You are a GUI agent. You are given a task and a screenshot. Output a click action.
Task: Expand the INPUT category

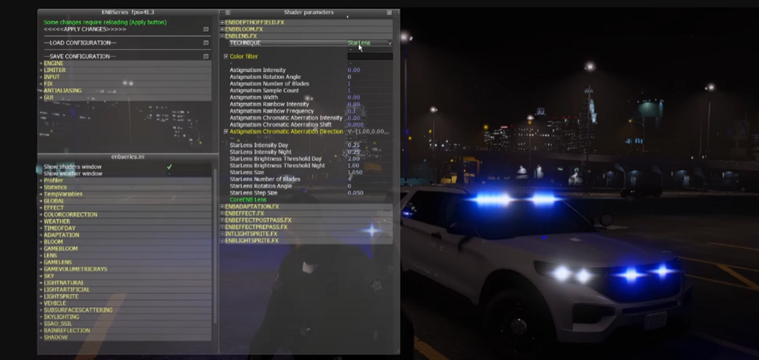pyautogui.click(x=41, y=77)
